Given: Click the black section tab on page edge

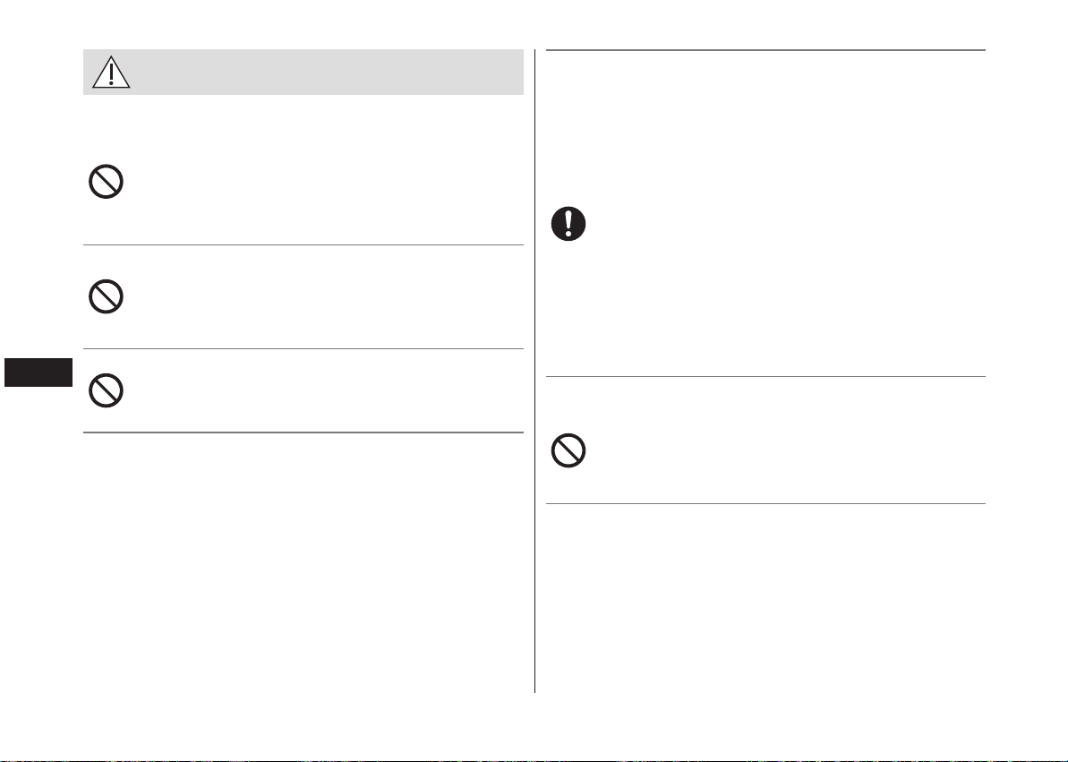Looking at the screenshot, I should click(38, 372).
